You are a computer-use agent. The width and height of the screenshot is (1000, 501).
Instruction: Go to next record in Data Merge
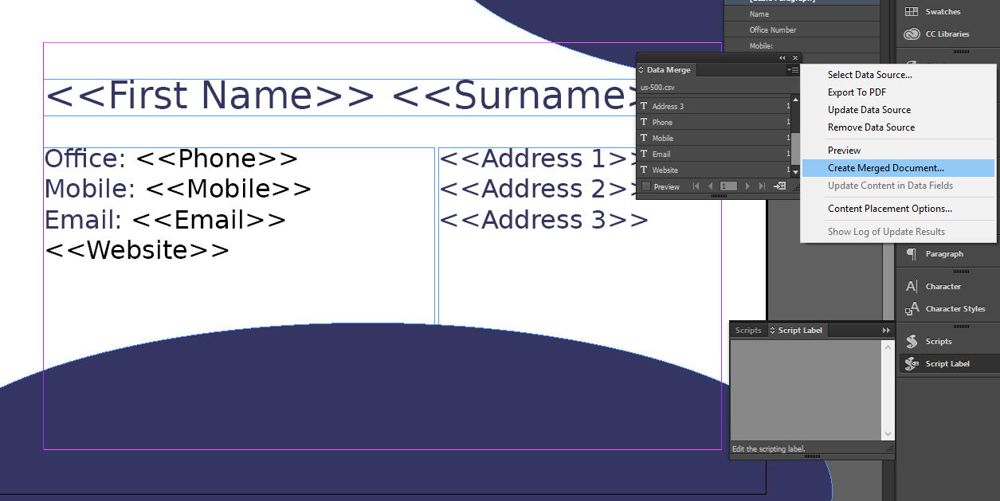pos(747,186)
